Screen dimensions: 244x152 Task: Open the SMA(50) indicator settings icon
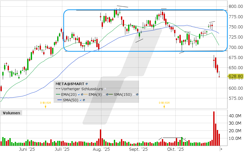(x=84, y=100)
